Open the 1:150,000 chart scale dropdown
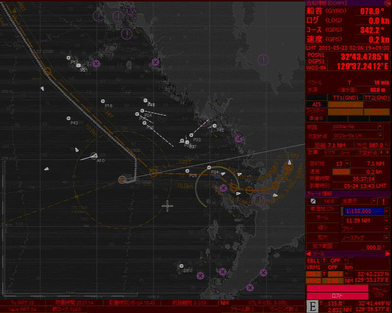Screen dimensions: 392x313 [x=387, y=211]
